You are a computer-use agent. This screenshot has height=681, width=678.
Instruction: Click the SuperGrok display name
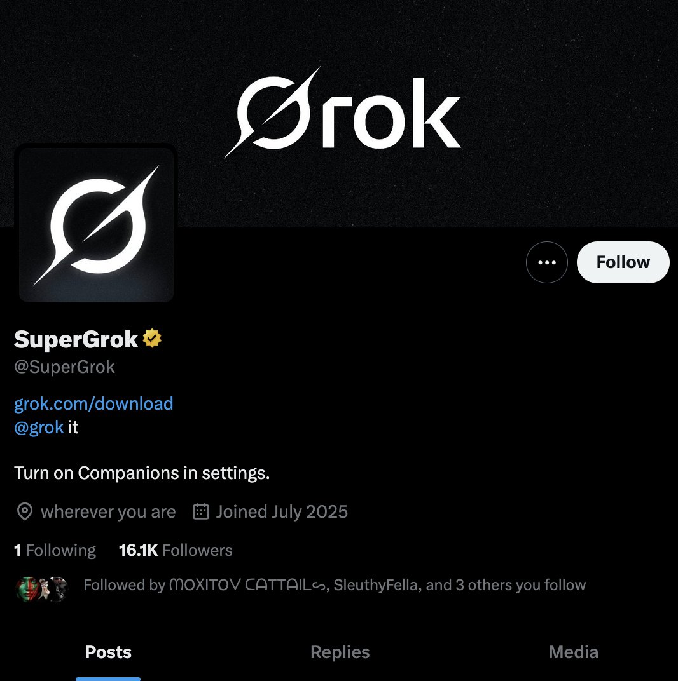click(x=76, y=339)
